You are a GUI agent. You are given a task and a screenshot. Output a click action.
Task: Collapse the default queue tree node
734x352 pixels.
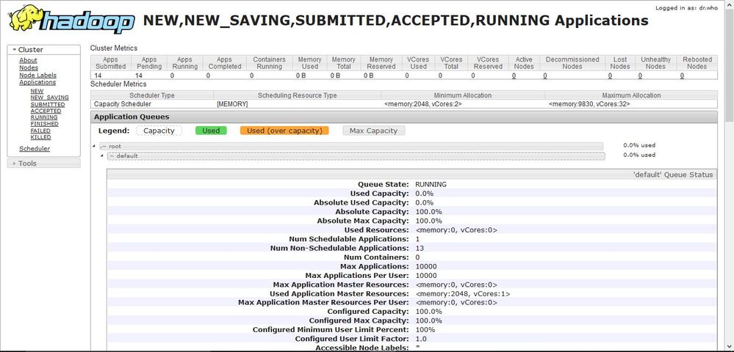102,155
